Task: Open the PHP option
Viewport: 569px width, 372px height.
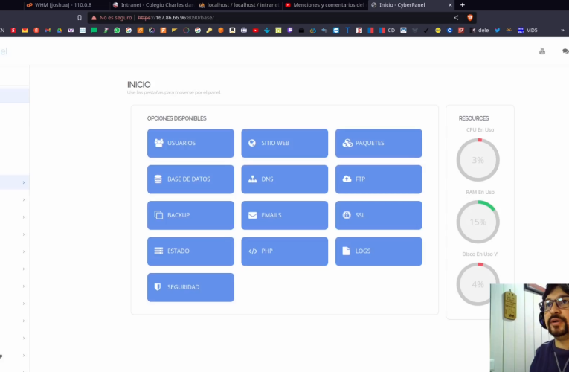Action: click(x=284, y=251)
